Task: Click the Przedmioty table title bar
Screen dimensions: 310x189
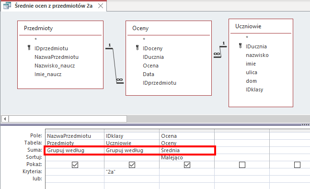Action: coord(60,28)
